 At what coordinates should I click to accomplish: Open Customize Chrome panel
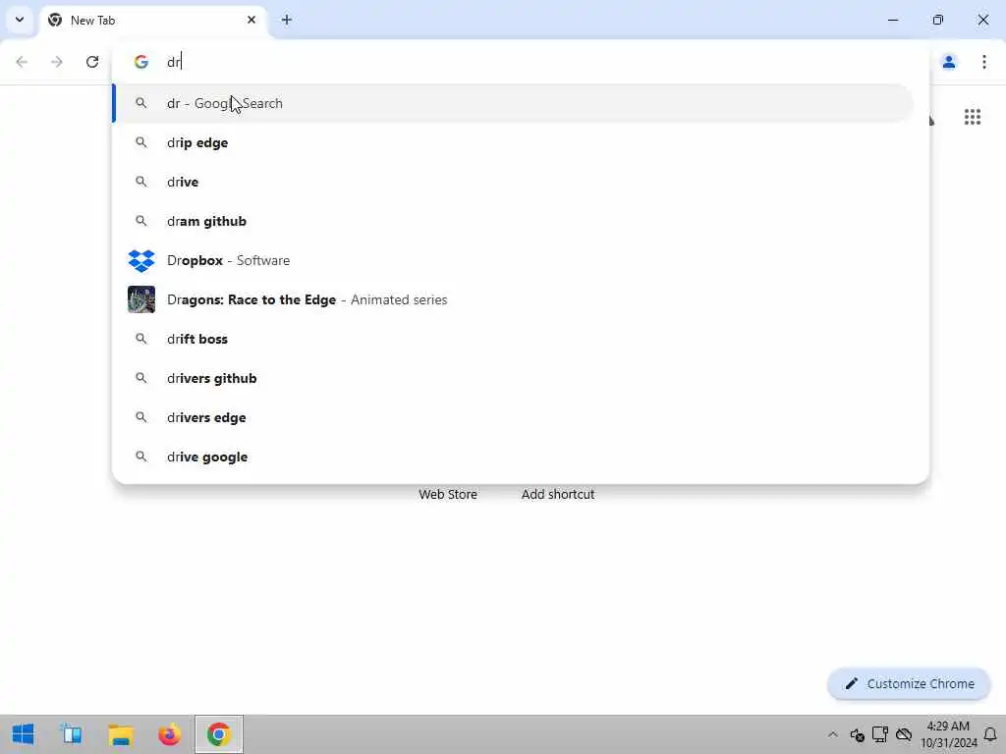(x=909, y=684)
